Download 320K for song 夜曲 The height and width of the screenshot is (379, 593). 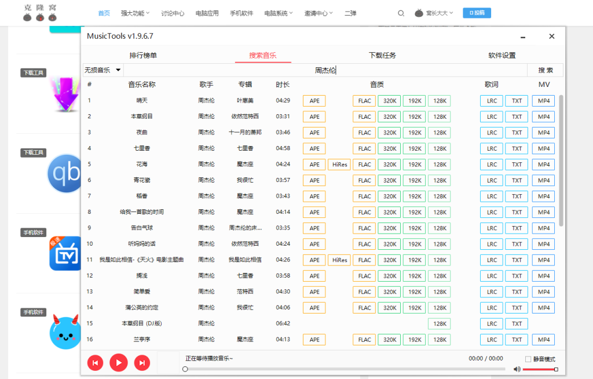pos(390,133)
